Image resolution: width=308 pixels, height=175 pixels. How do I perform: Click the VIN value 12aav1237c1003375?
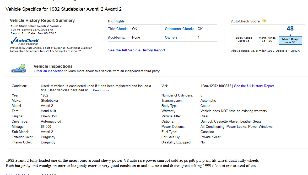216,86
